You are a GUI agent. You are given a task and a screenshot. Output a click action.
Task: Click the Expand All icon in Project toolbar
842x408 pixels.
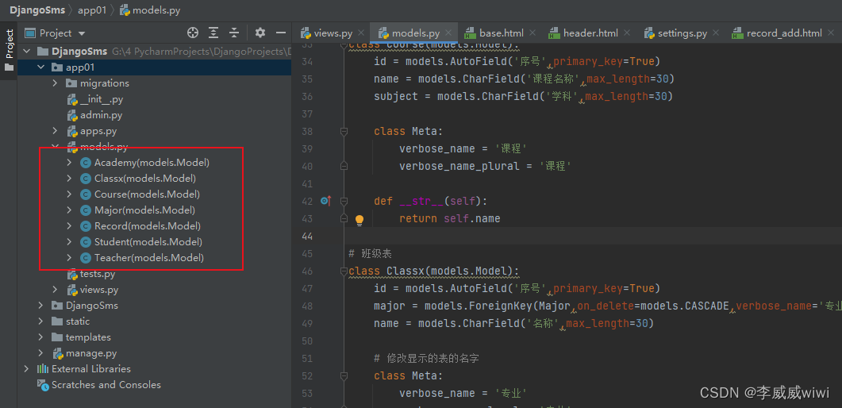pos(213,33)
